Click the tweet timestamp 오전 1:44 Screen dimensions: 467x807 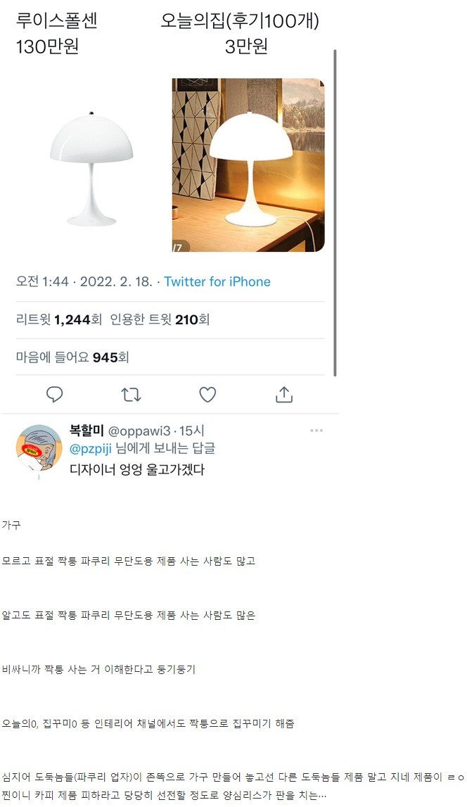click(42, 281)
